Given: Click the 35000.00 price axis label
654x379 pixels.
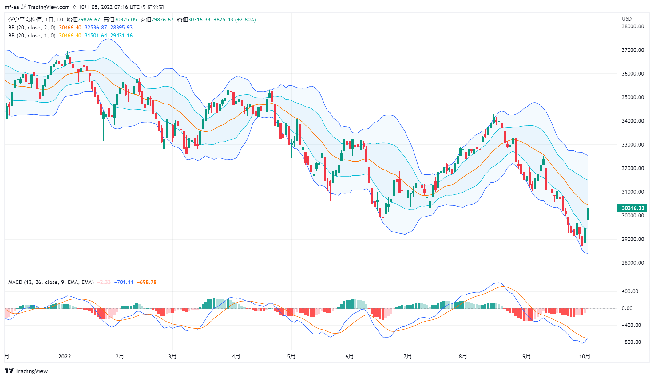Looking at the screenshot, I should (x=633, y=97).
